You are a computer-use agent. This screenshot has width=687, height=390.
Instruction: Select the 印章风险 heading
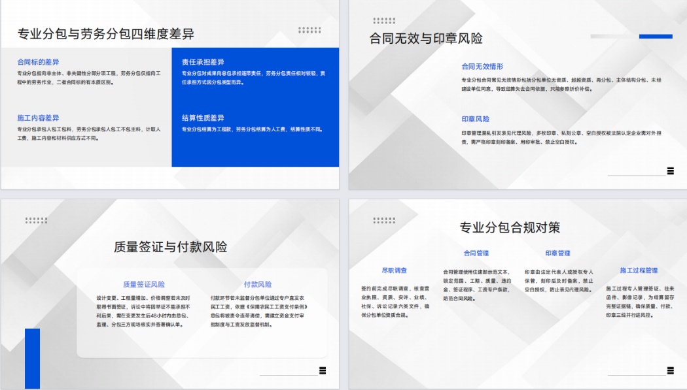475,120
